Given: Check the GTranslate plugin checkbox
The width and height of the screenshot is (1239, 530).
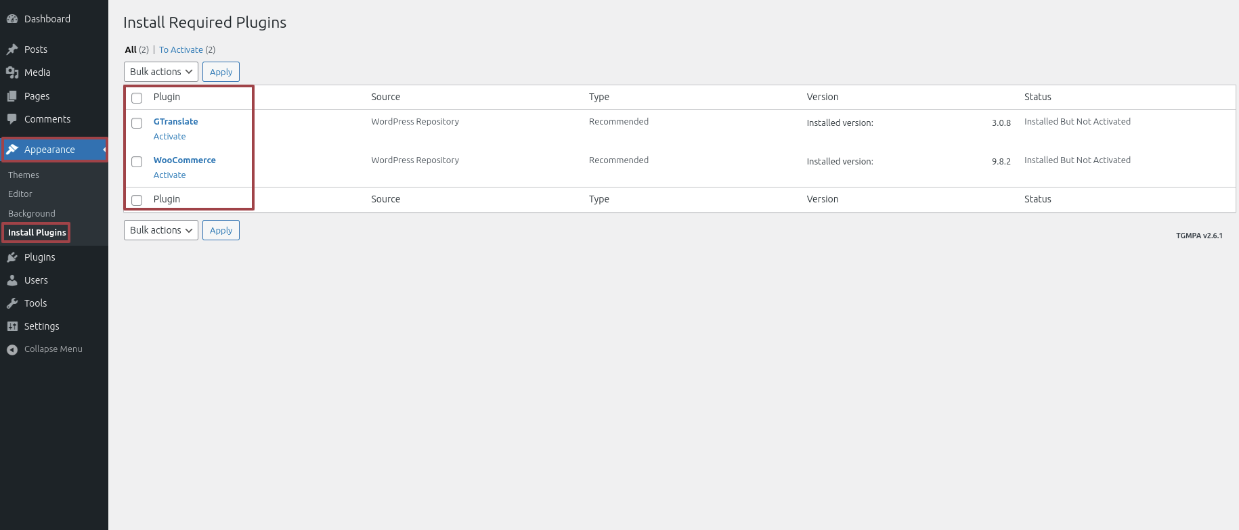Looking at the screenshot, I should pyautogui.click(x=137, y=123).
